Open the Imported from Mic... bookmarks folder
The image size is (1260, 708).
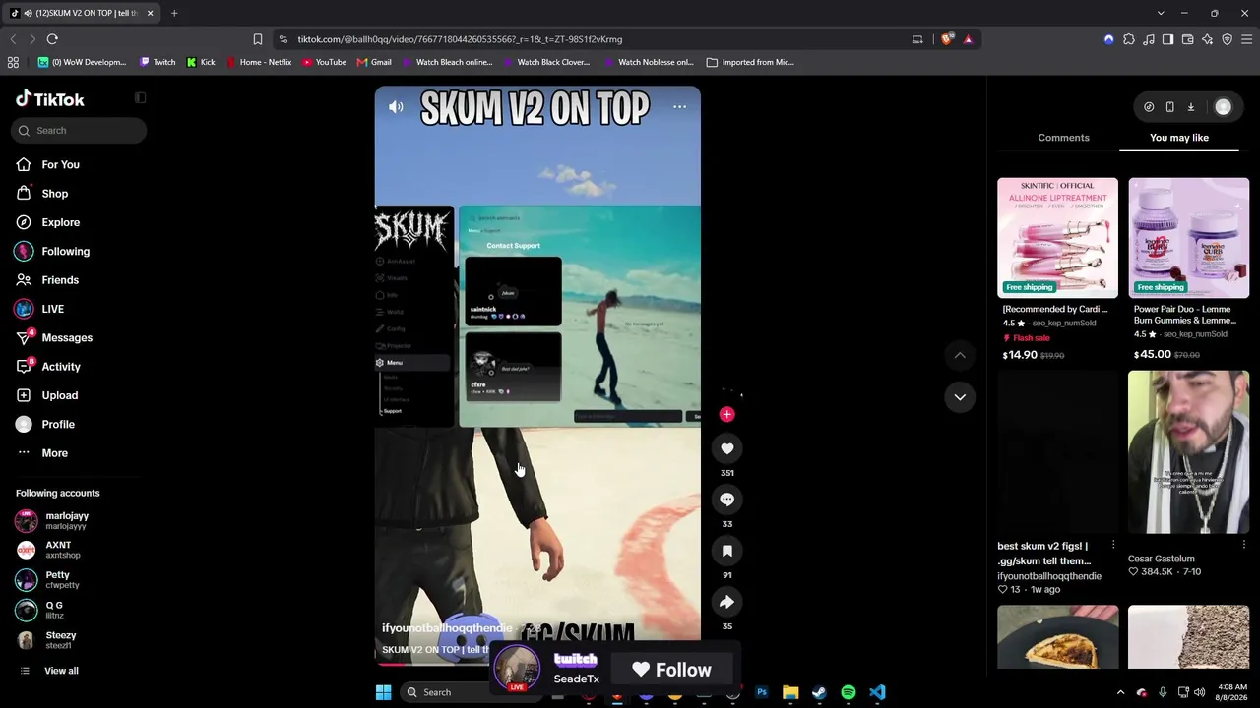pyautogui.click(x=750, y=62)
